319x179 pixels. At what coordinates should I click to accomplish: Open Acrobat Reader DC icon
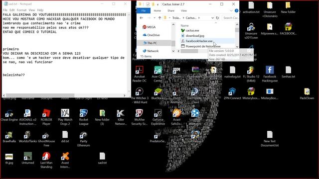[x=140, y=74]
